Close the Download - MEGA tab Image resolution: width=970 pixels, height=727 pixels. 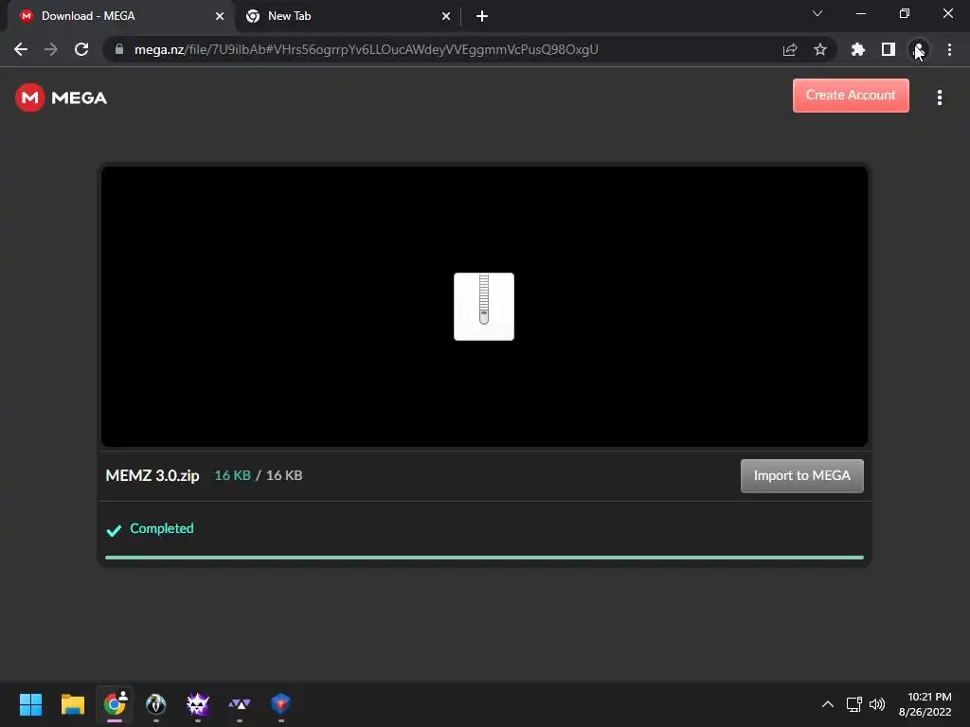220,16
